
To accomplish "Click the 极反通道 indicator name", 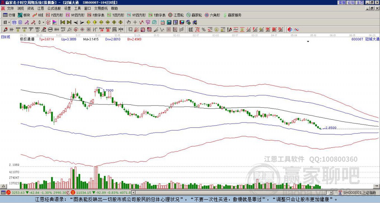I will pyautogui.click(x=27, y=39).
